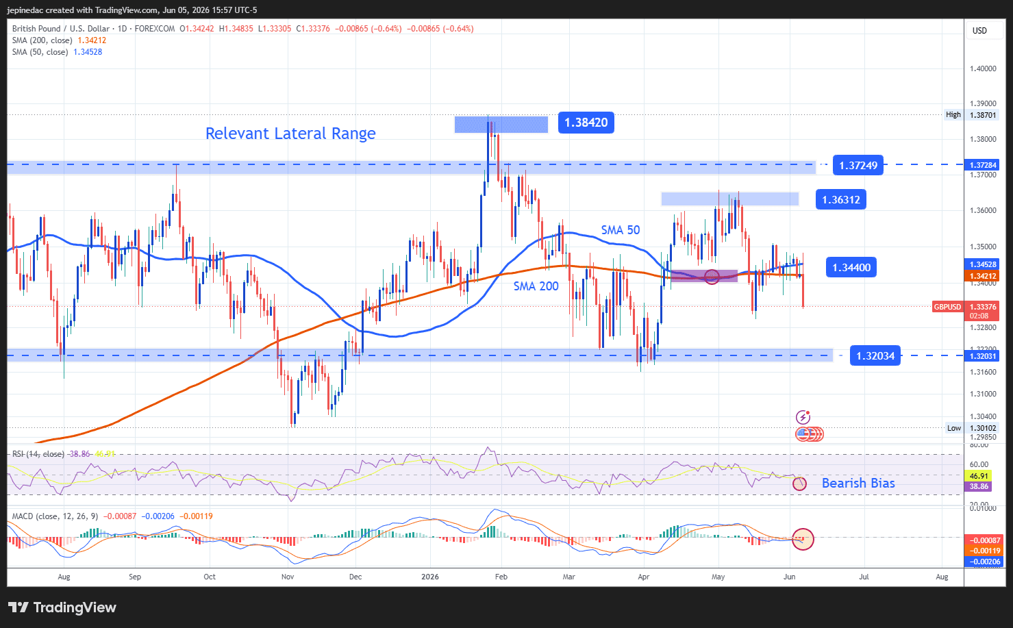The image size is (1013, 628).
Task: Click the 1.38420 price label
Action: [586, 123]
